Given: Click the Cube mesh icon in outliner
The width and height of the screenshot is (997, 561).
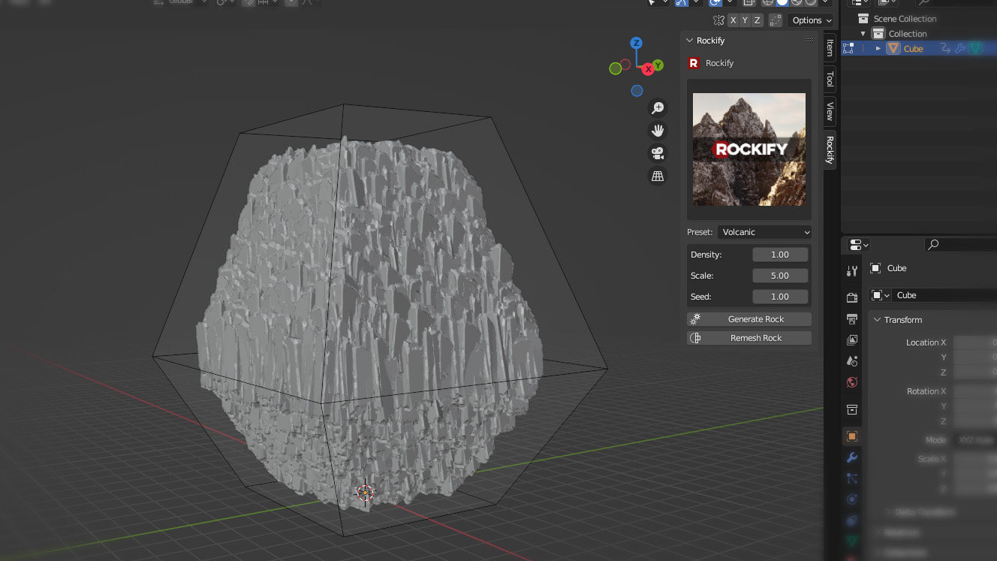Looking at the screenshot, I should [893, 48].
